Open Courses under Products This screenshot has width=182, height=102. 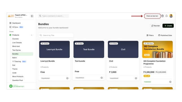[x=16, y=39]
